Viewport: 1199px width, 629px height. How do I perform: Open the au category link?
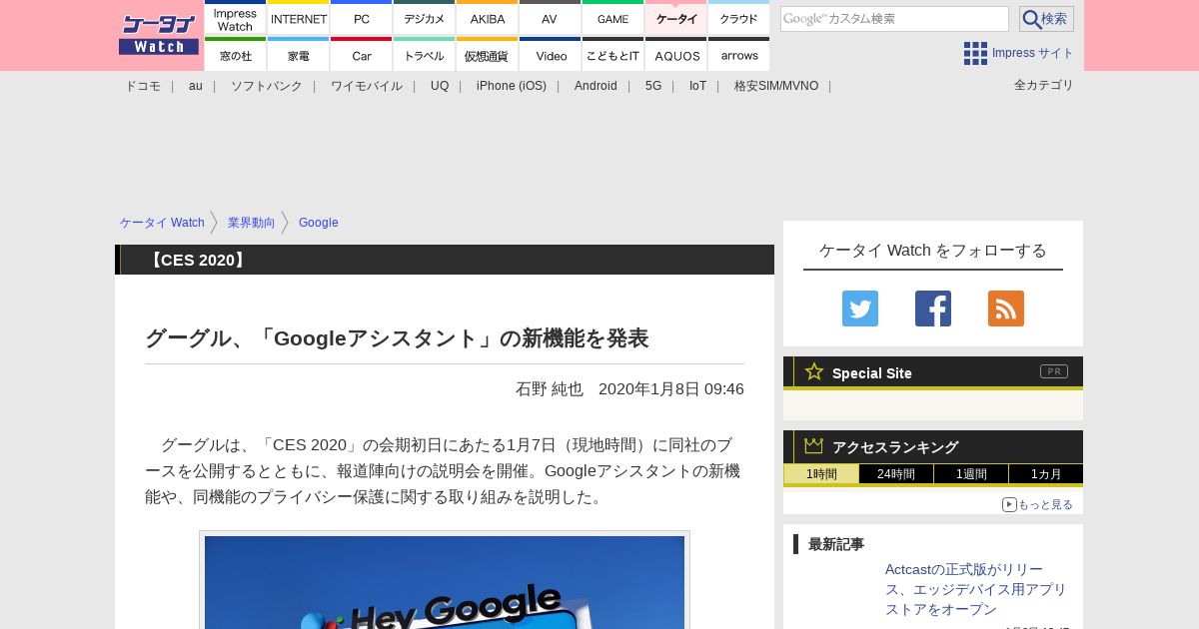196,86
